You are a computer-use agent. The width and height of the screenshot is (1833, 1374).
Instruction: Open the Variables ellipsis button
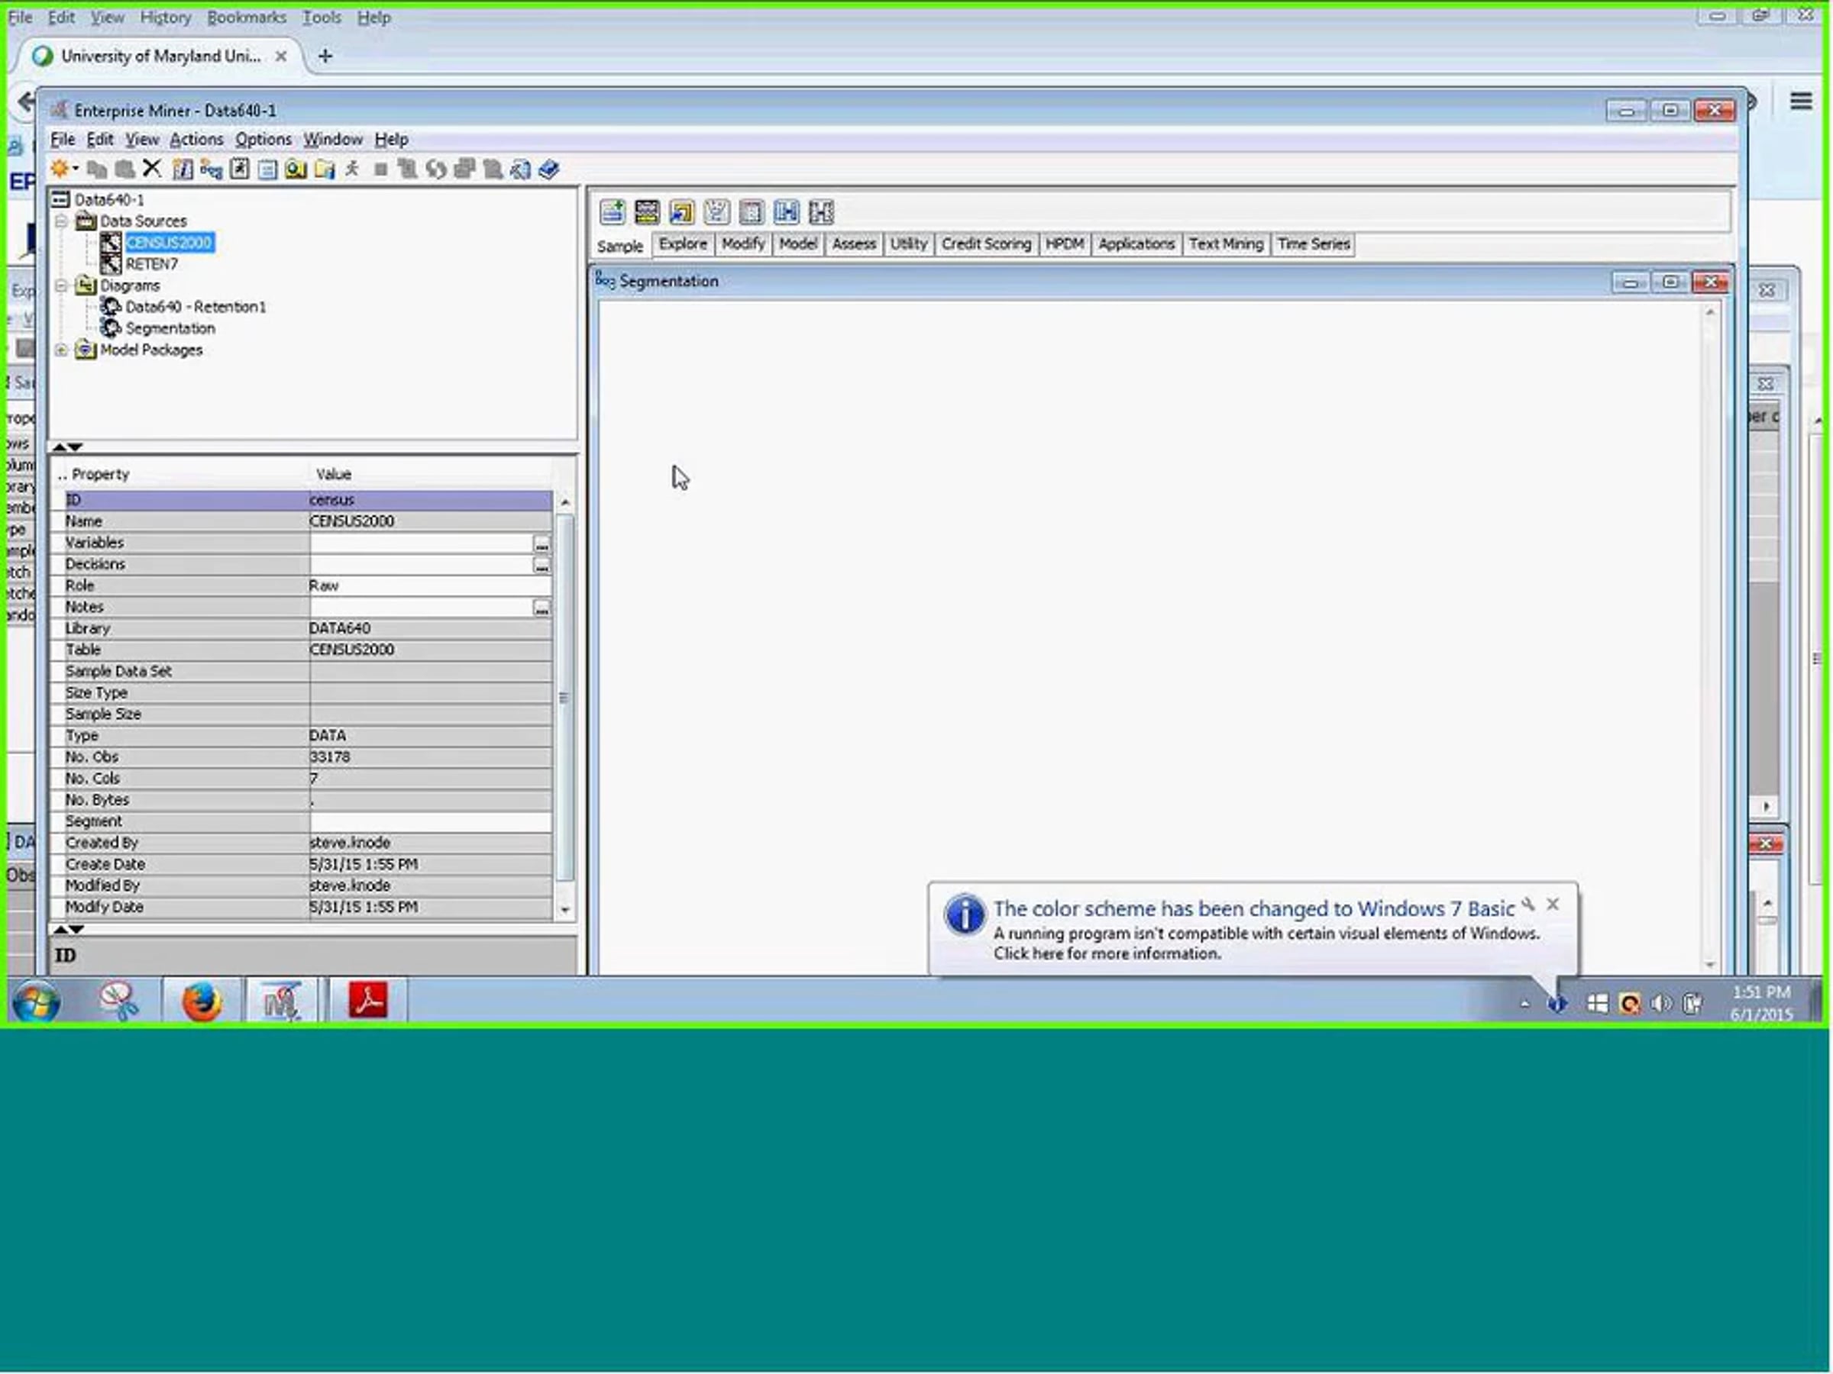541,544
